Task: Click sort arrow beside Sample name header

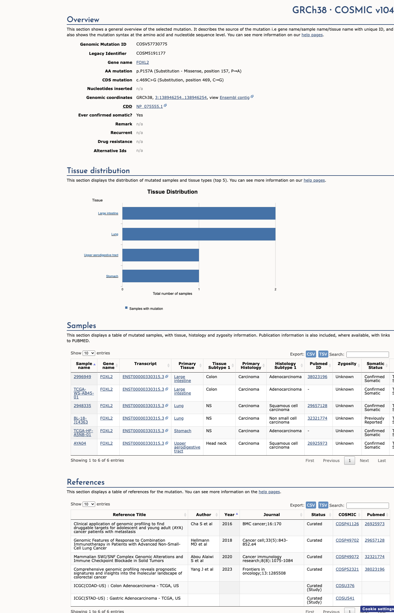Action: [x=95, y=365]
